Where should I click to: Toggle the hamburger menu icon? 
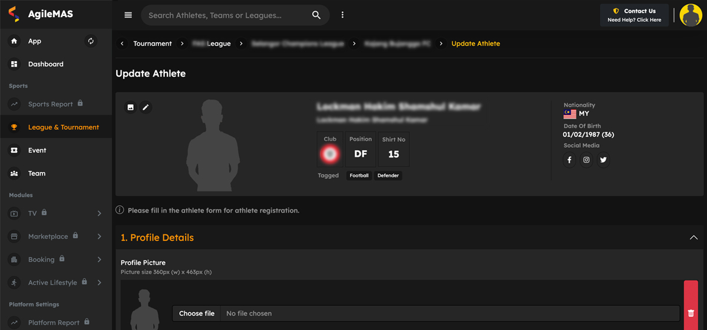pos(128,15)
